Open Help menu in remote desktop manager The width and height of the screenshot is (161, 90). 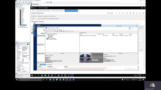26,2
